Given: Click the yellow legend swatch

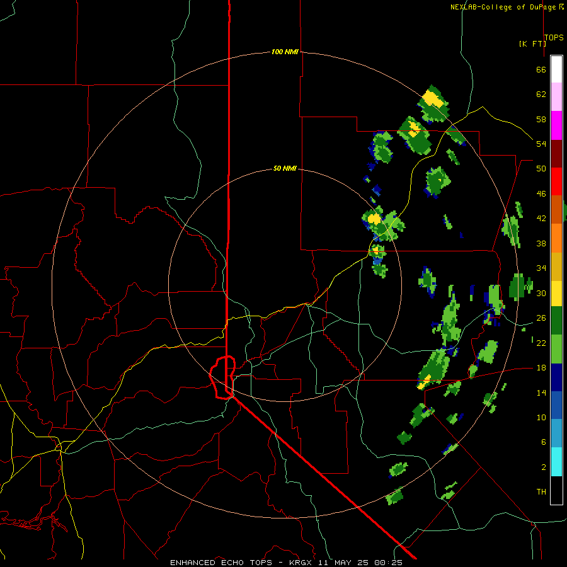Looking at the screenshot, I should [556, 293].
